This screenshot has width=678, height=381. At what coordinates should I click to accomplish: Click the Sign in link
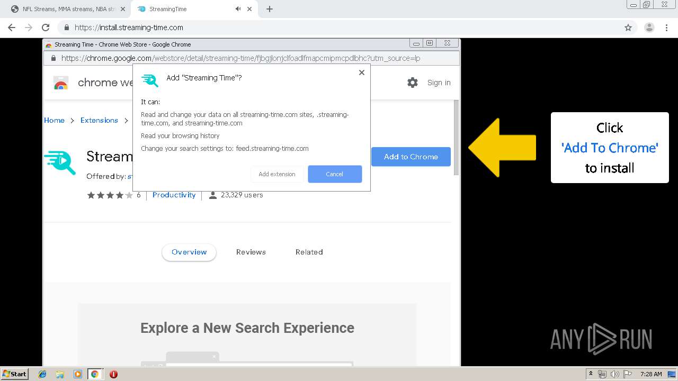(x=439, y=83)
